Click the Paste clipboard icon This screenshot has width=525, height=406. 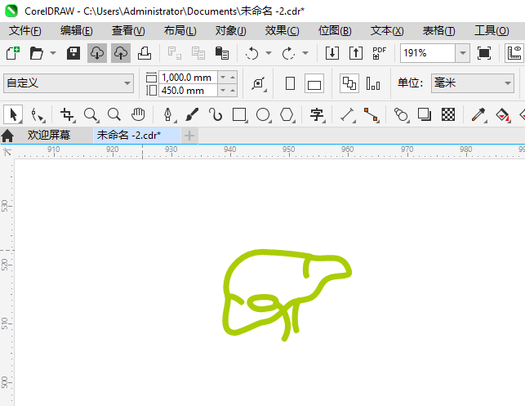pyautogui.click(x=221, y=53)
